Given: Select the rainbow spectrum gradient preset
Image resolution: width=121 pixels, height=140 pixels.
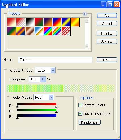Looking at the screenshot, I should click(x=48, y=31).
